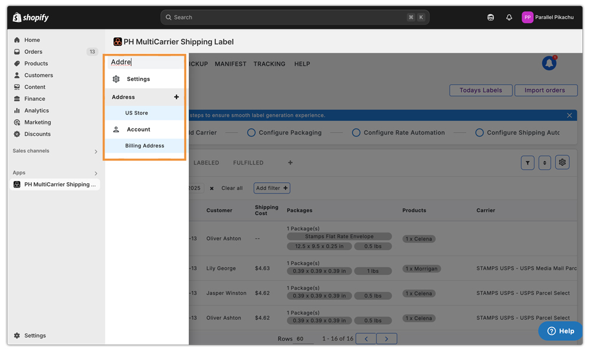Click the sort orders icon button
The image size is (590, 351).
[545, 163]
